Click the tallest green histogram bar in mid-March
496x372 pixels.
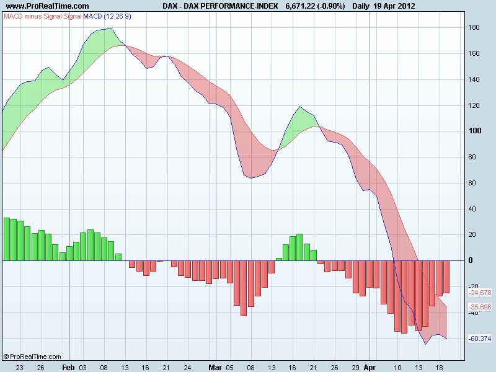pyautogui.click(x=299, y=247)
